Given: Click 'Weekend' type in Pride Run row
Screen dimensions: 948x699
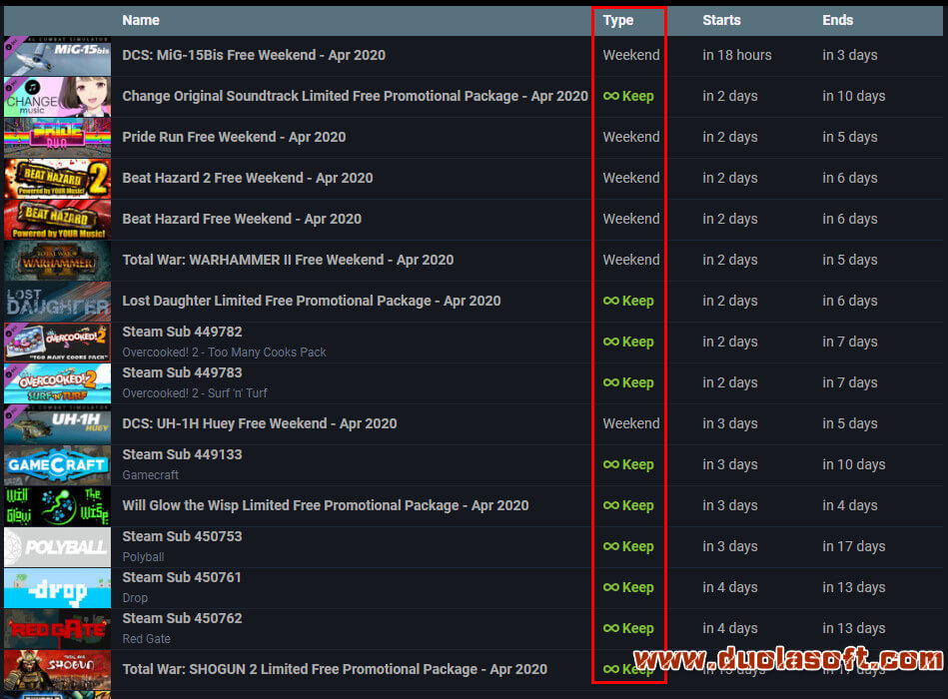Looking at the screenshot, I should 631,137.
